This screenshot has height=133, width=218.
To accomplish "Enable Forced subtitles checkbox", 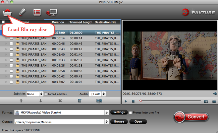I will tap(46, 94).
